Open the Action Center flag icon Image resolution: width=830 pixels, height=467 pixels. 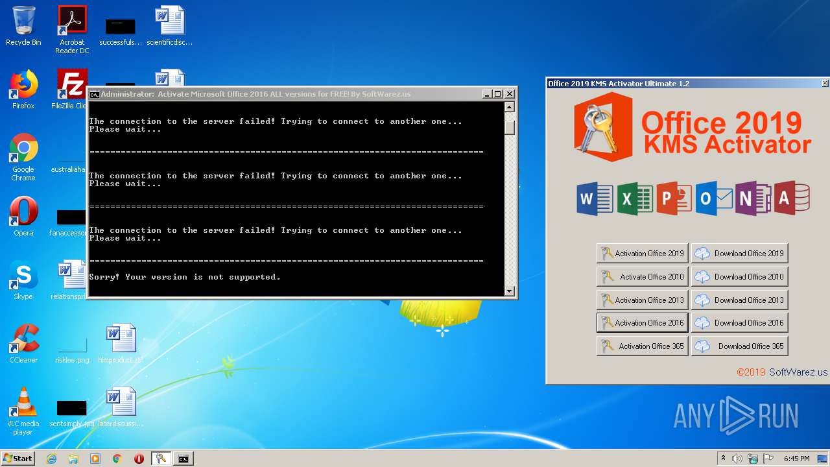tap(768, 459)
